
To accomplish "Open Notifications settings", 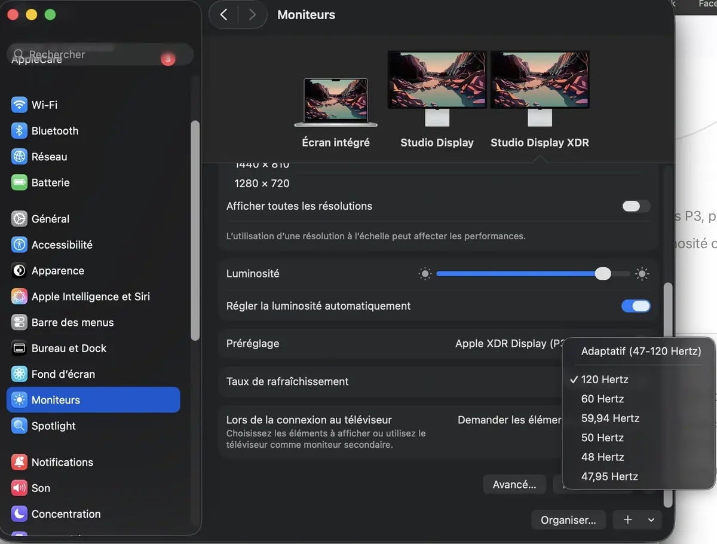I will [x=62, y=462].
